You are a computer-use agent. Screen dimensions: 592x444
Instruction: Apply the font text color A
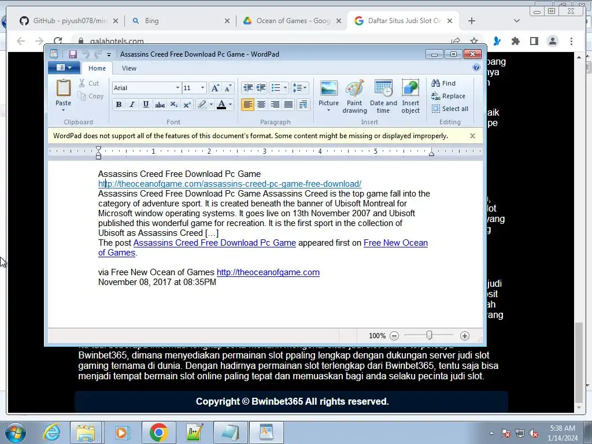[x=221, y=105]
